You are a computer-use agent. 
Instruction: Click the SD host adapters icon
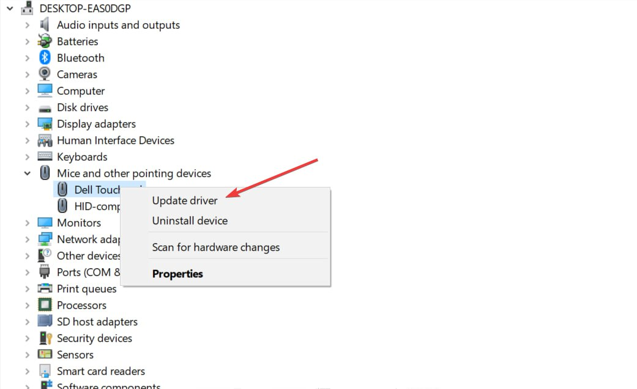(45, 321)
